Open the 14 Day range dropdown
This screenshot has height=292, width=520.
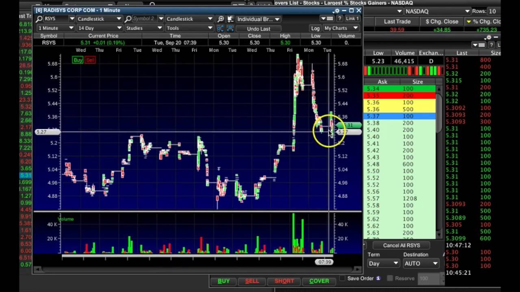100,28
